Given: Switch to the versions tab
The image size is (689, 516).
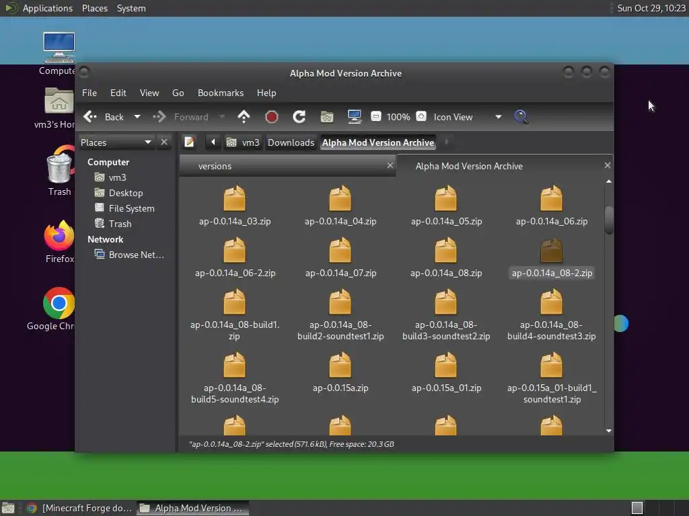Looking at the screenshot, I should [215, 166].
